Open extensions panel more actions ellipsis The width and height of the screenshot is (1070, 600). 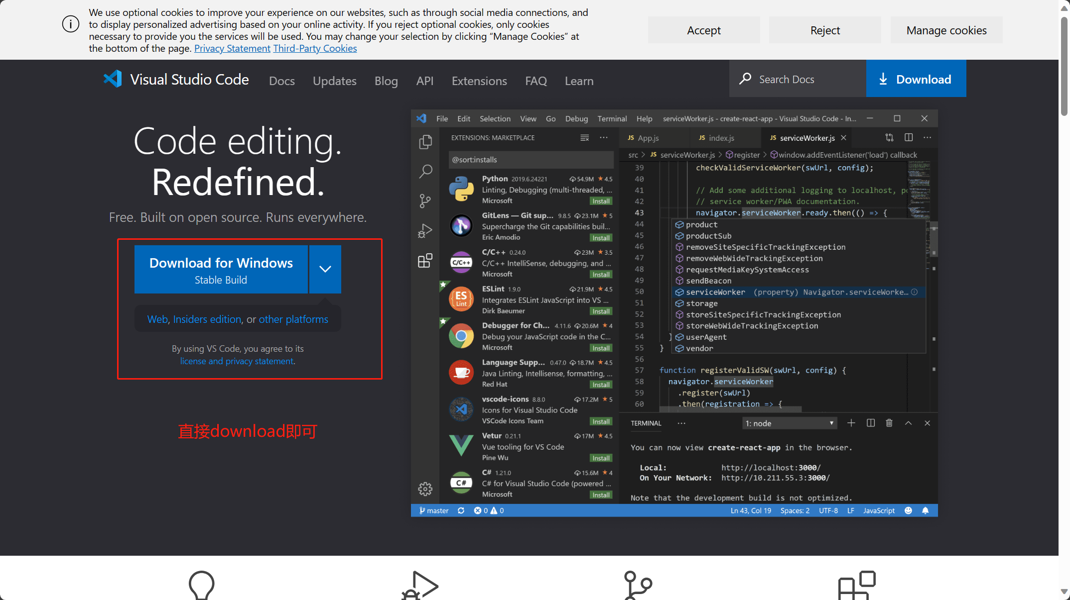tap(604, 138)
